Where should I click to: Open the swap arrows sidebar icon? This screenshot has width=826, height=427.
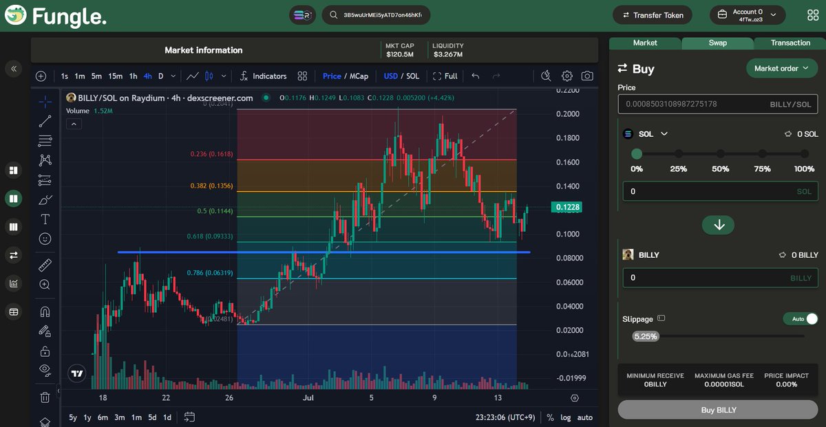tap(13, 255)
